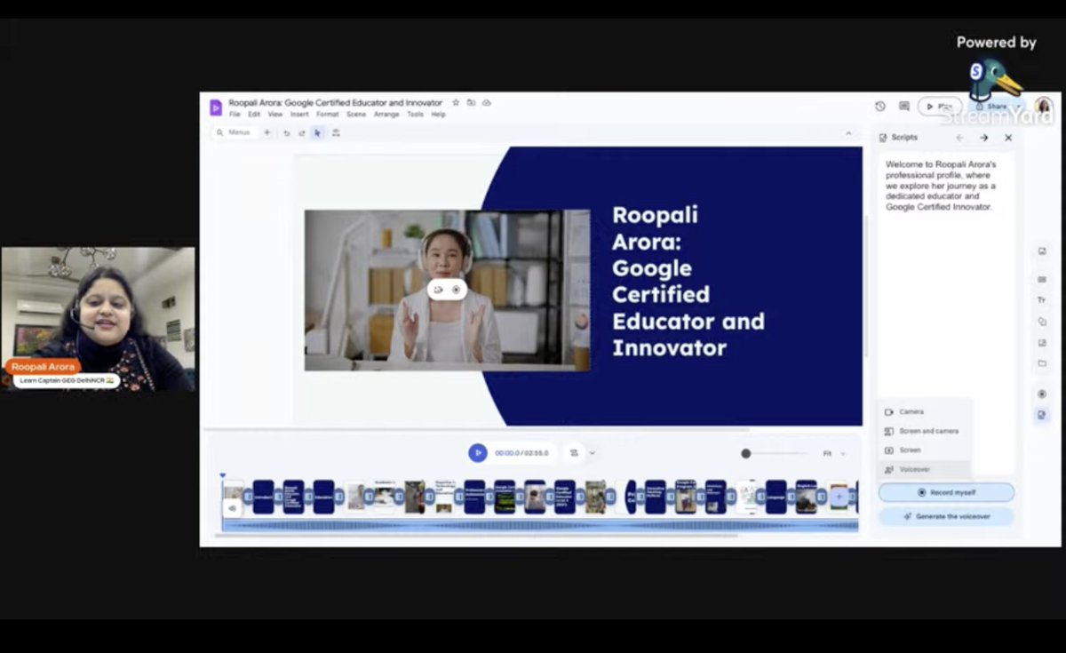Click the undo arrow in toolbar
The height and width of the screenshot is (653, 1066).
[286, 132]
